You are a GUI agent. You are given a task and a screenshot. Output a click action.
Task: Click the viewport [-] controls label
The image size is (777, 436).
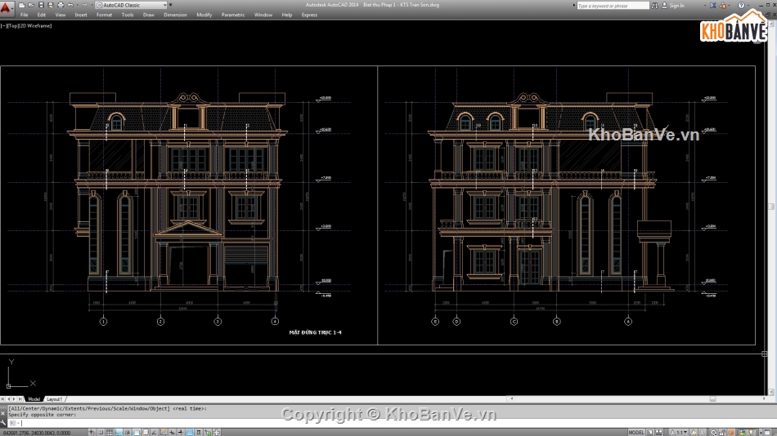3,26
